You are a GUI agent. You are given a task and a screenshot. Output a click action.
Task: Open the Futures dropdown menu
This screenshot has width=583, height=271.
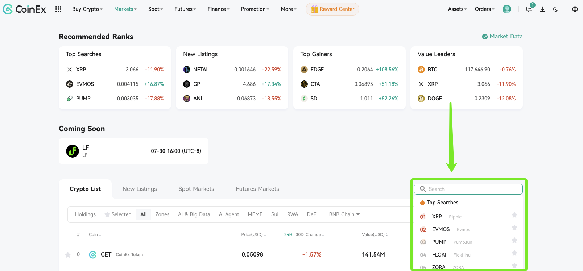point(185,9)
